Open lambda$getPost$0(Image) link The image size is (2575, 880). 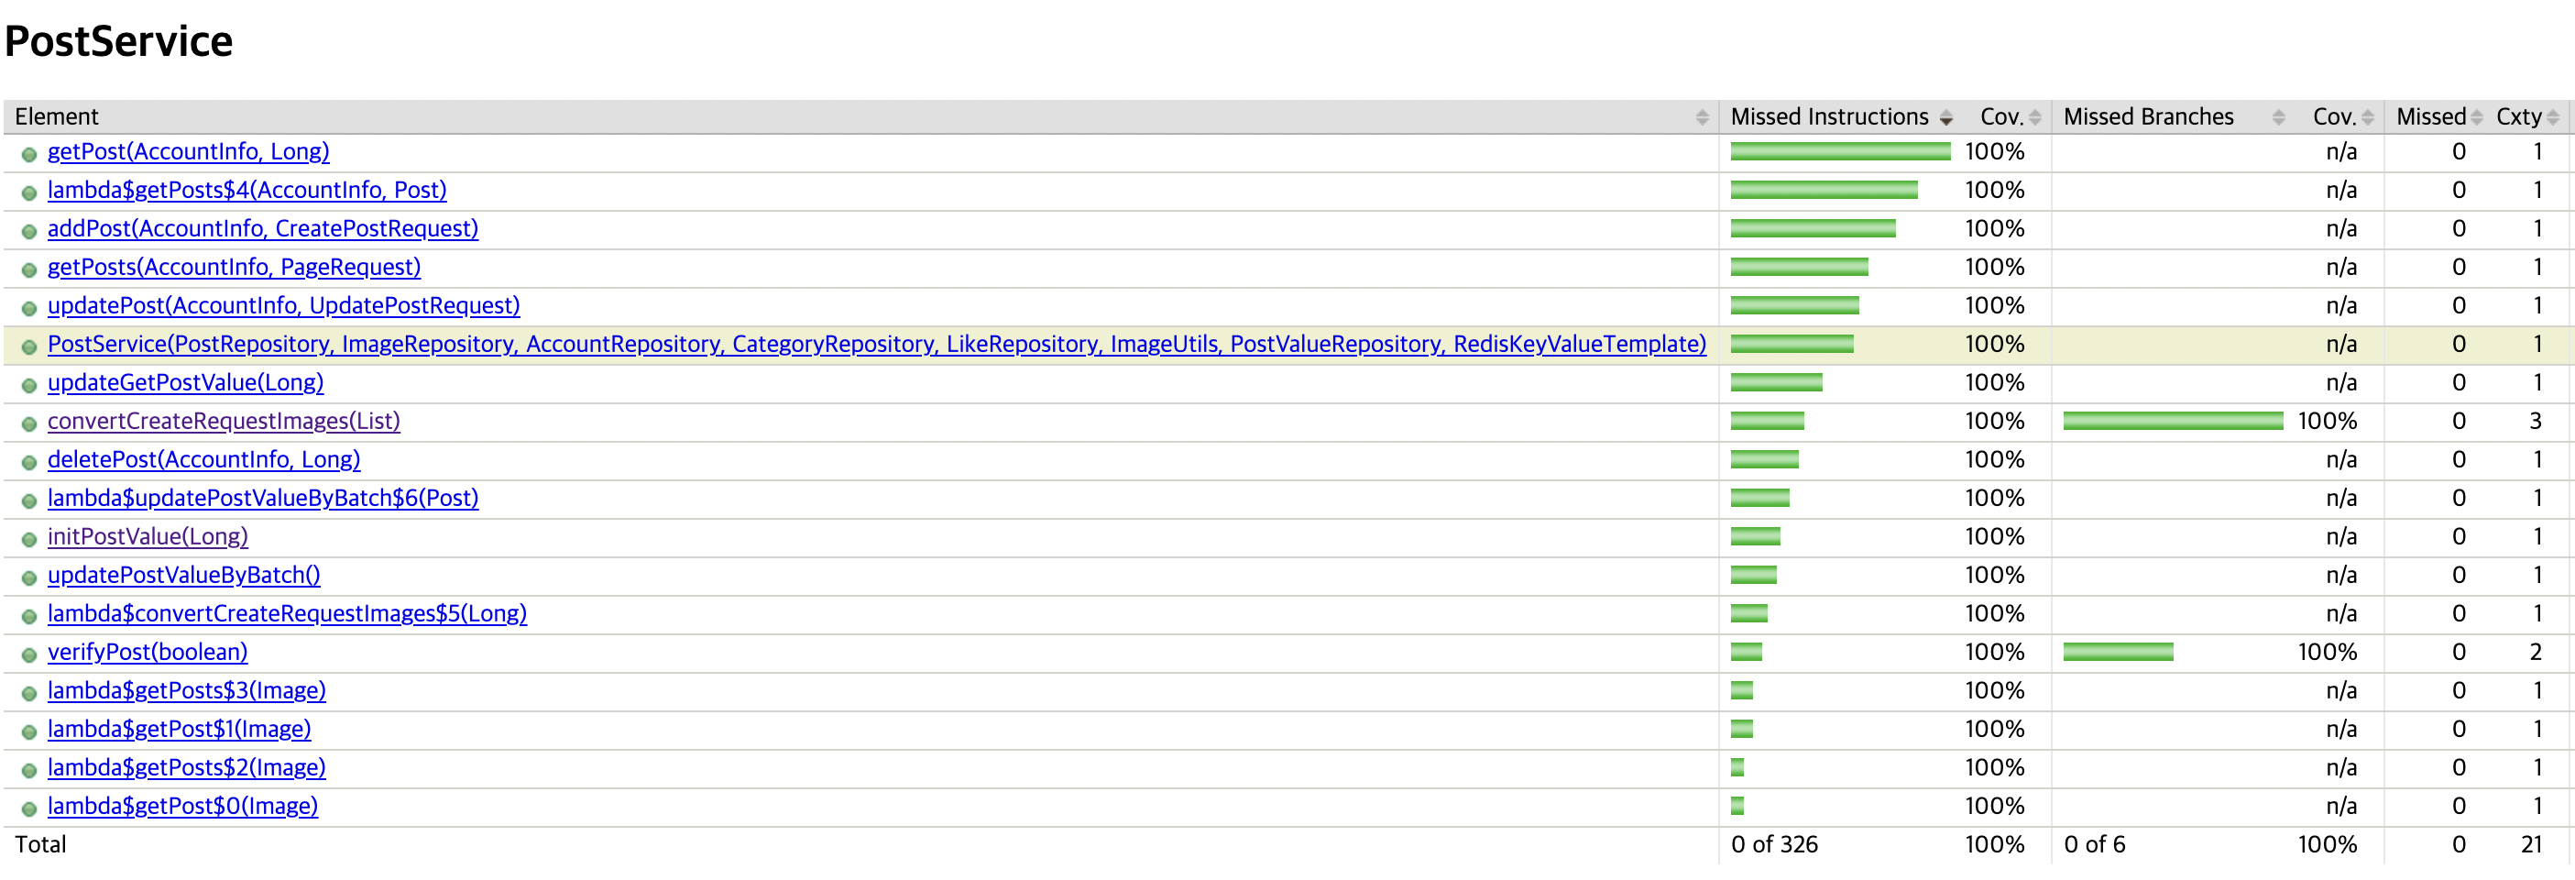183,806
